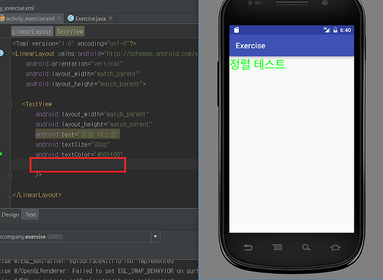
Task: Click the android:textSize="30sp" line
Action: [x=72, y=145]
